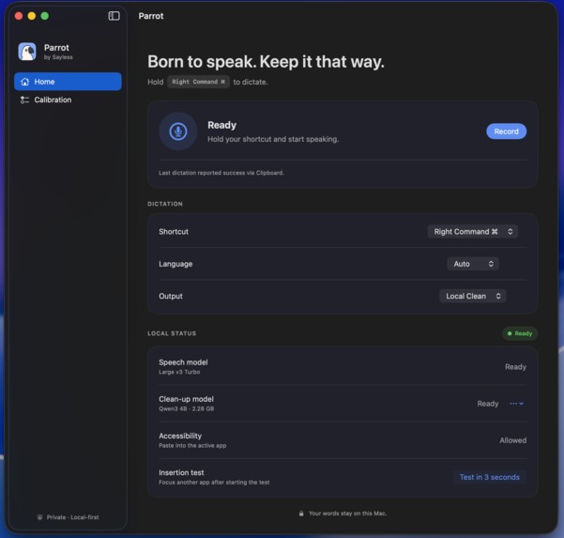Click the 'Parrot' window title
This screenshot has height=538, width=564.
[x=151, y=16]
